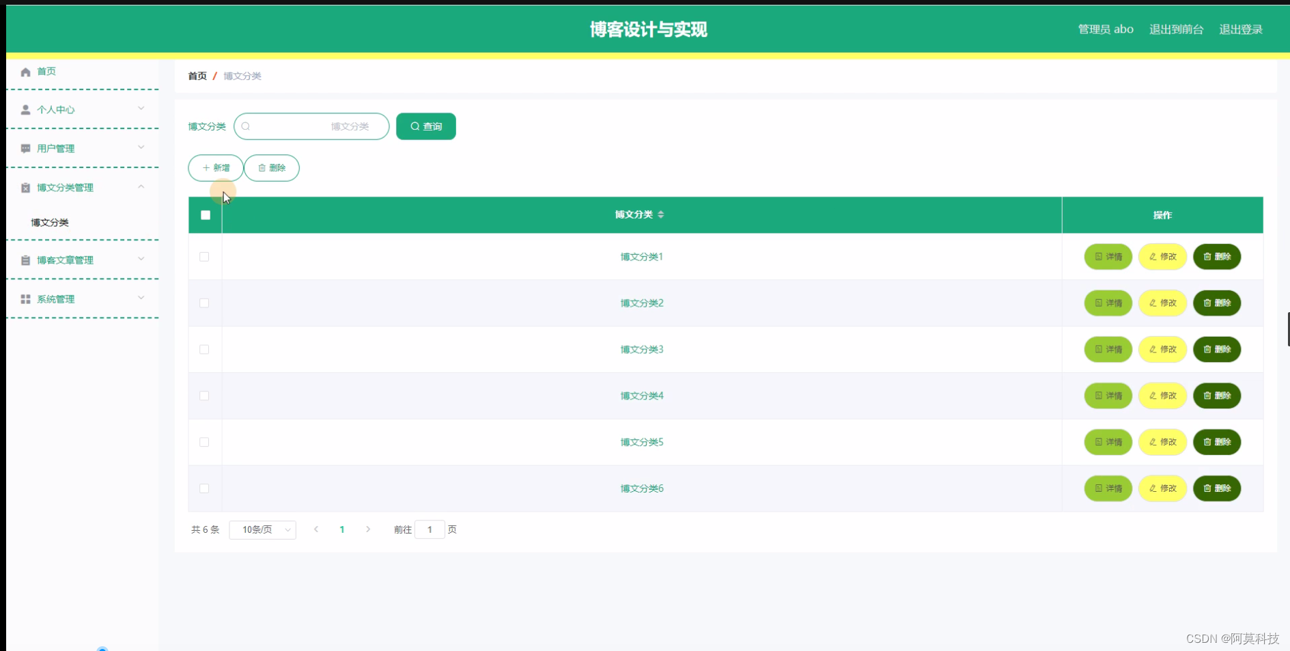
Task: Toggle the select-all checkbox in table header
Action: click(x=205, y=214)
